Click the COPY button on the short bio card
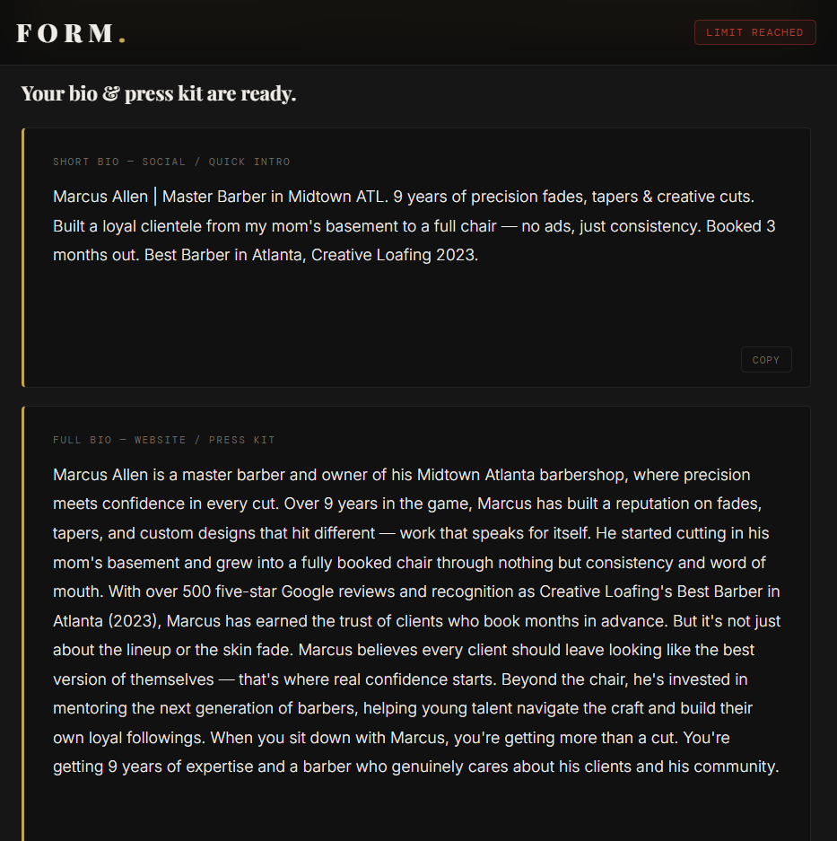Viewport: 837px width, 841px height. point(765,359)
